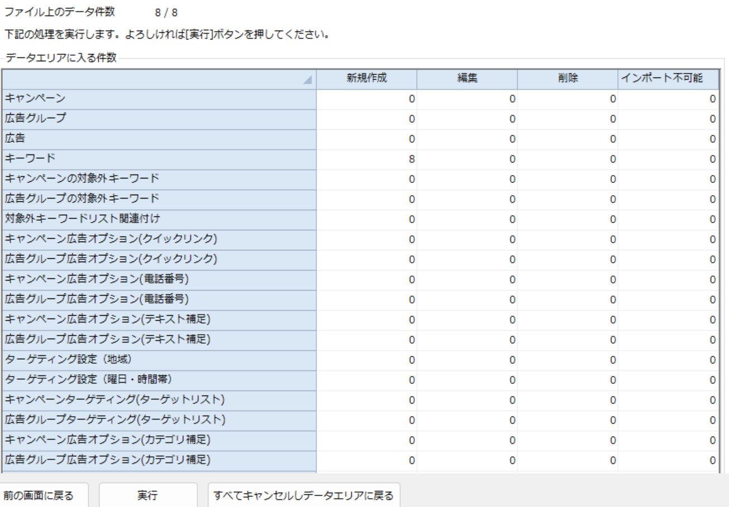Select the 広告 row label
The width and height of the screenshot is (729, 507).
159,139
